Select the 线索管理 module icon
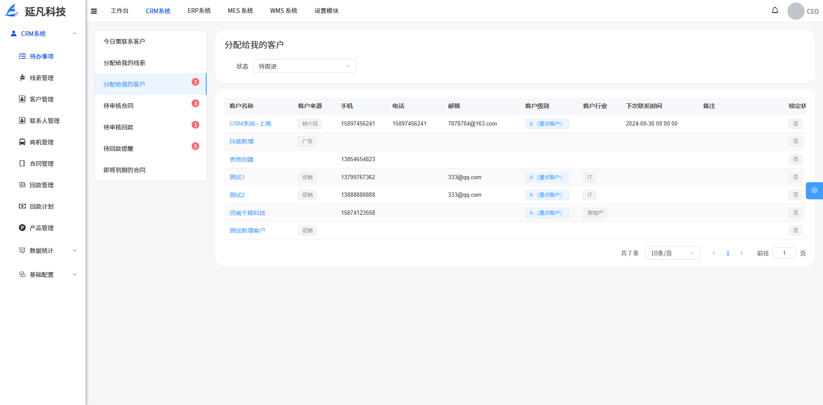Viewport: 823px width, 405px height. pyautogui.click(x=22, y=78)
